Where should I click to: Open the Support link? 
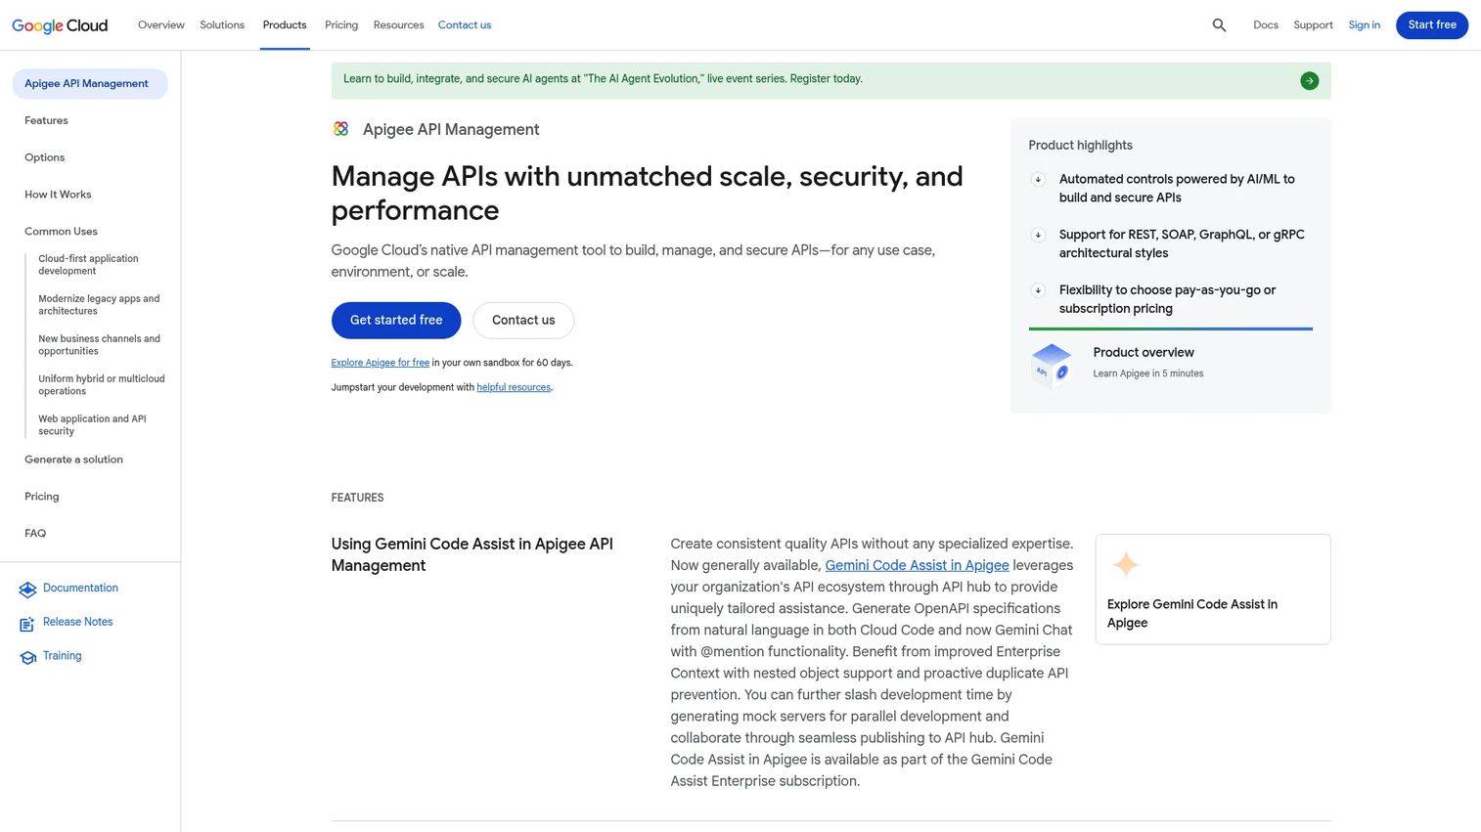[1313, 25]
